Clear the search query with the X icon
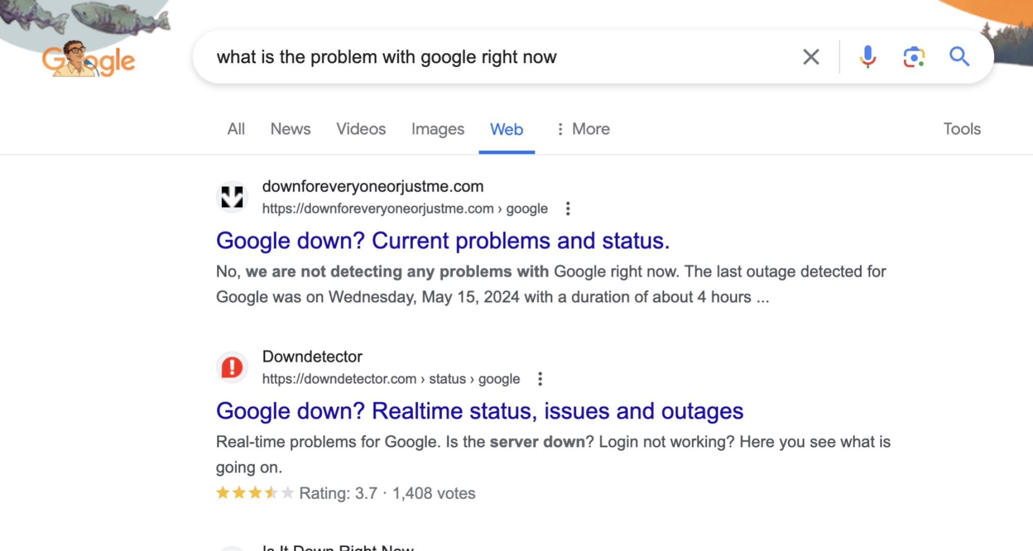1033x551 pixels. click(811, 57)
